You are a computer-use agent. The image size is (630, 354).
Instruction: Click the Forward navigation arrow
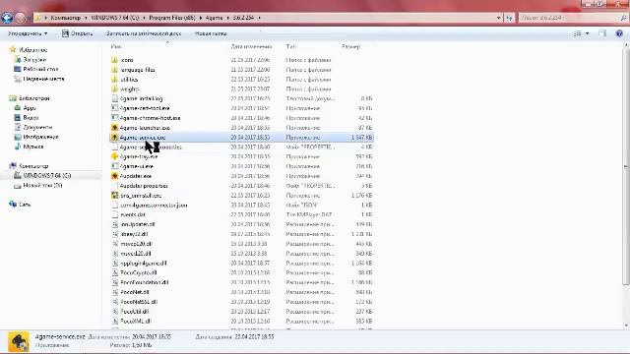coord(20,18)
